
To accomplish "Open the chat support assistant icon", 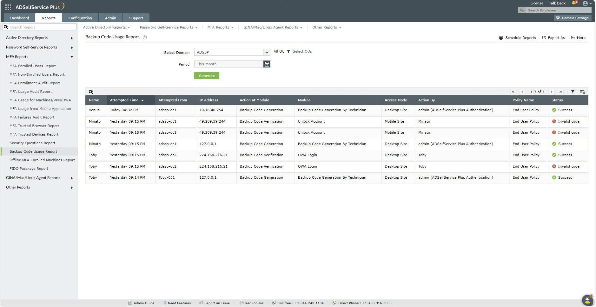I will click(587, 300).
